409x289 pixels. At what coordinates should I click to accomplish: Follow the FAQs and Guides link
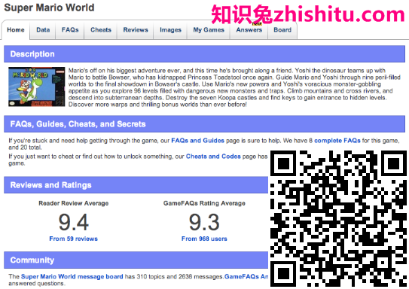click(197, 141)
